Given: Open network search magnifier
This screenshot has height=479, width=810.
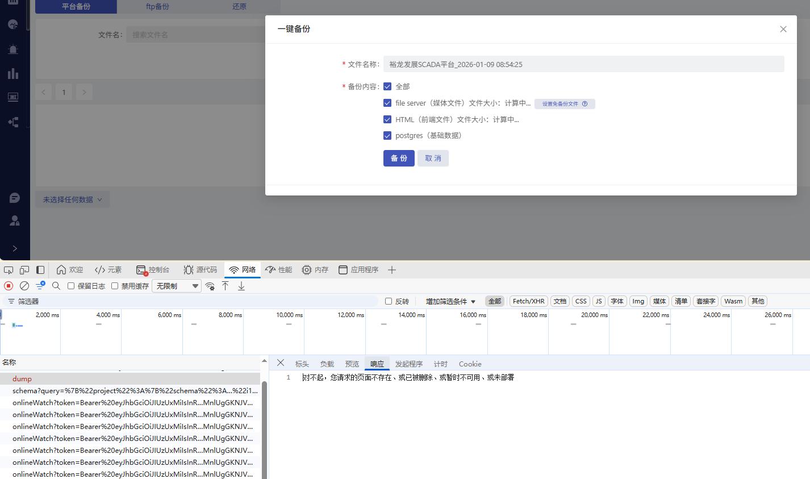Looking at the screenshot, I should [56, 286].
